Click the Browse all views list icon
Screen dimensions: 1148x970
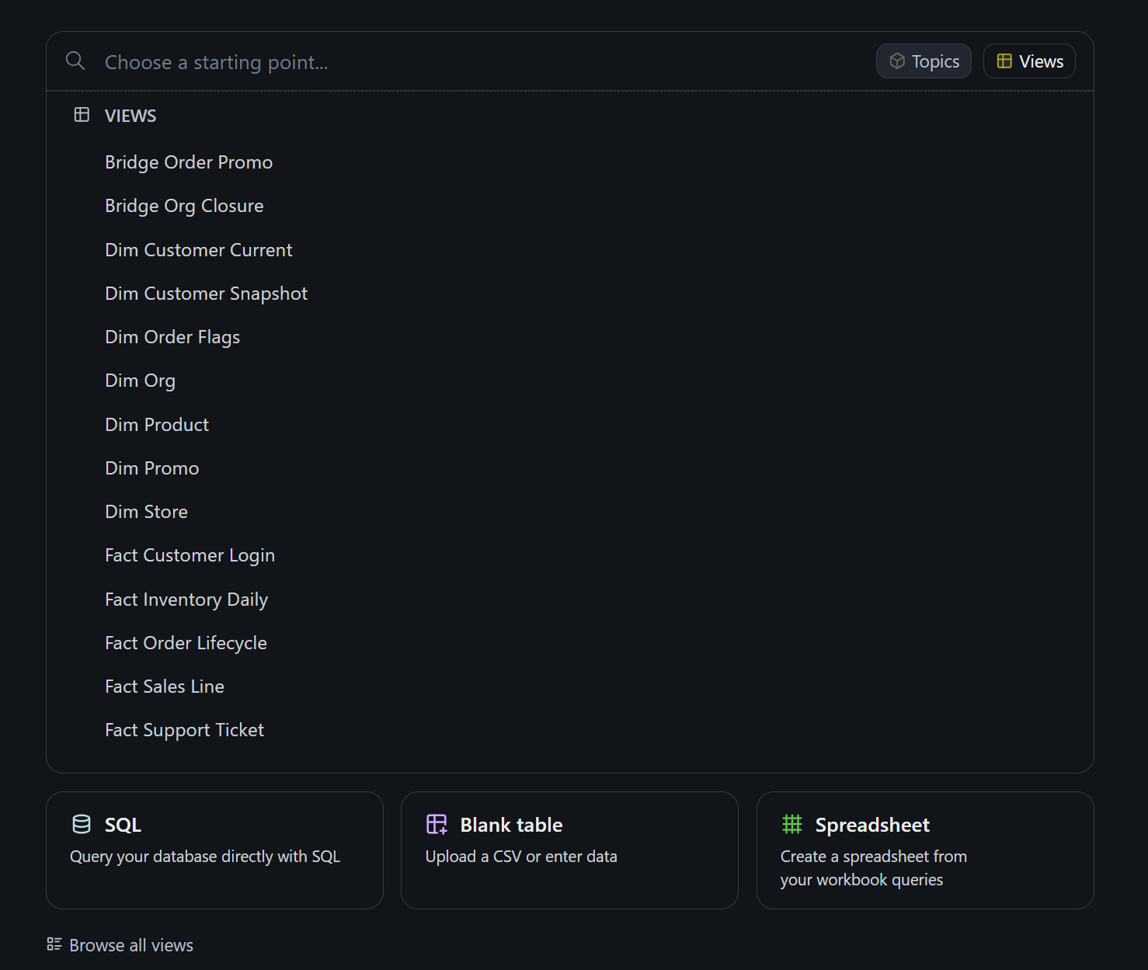[54, 944]
